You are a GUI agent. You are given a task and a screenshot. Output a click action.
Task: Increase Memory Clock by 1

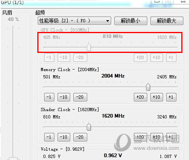click(x=171, y=97)
